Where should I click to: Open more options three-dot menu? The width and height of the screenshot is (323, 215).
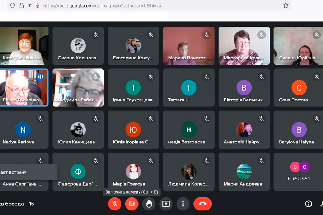pos(183,204)
